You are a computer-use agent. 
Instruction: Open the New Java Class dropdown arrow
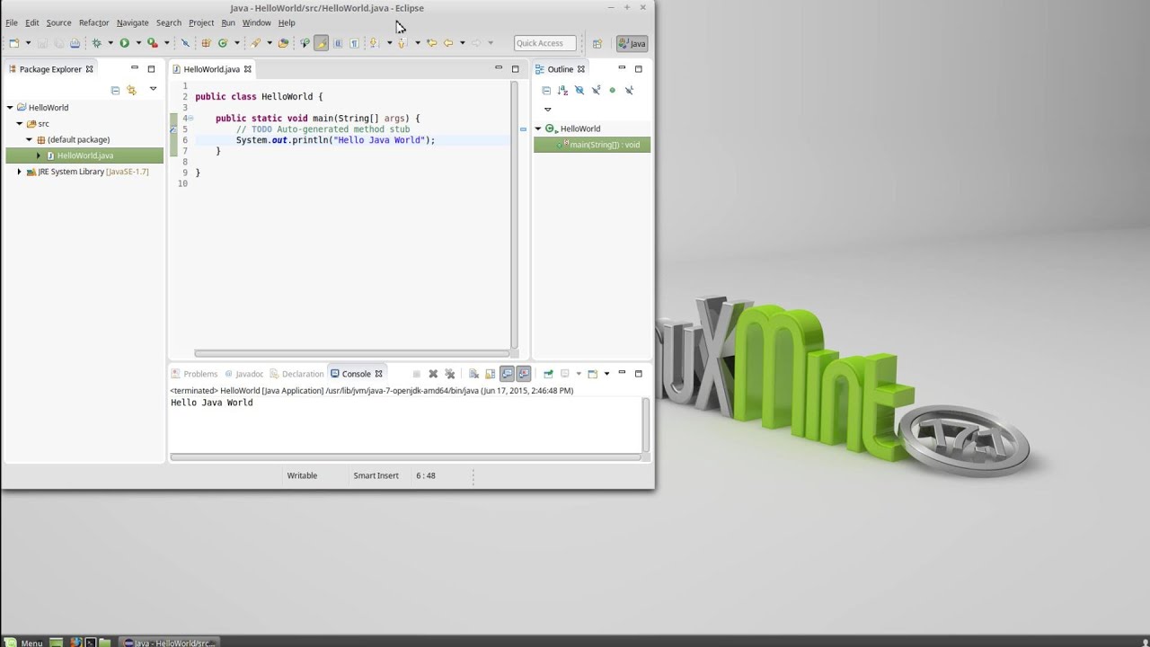point(236,43)
